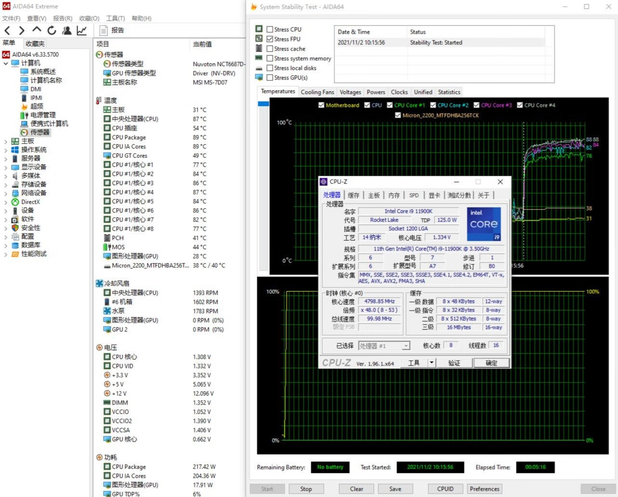Image resolution: width=618 pixels, height=497 pixels.
Task: Click the 验证 validate button in CPU-Z
Action: 454,363
